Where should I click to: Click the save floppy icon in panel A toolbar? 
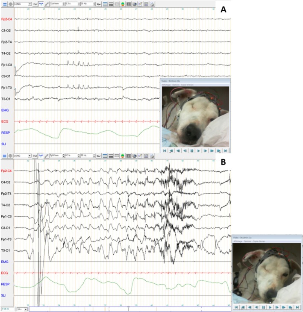pos(146,4)
